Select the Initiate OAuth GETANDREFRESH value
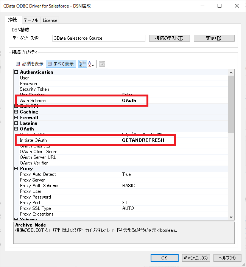This screenshot has height=267, width=246. [x=143, y=140]
